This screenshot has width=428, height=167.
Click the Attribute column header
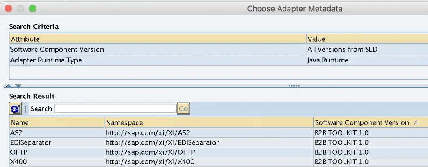click(158, 39)
